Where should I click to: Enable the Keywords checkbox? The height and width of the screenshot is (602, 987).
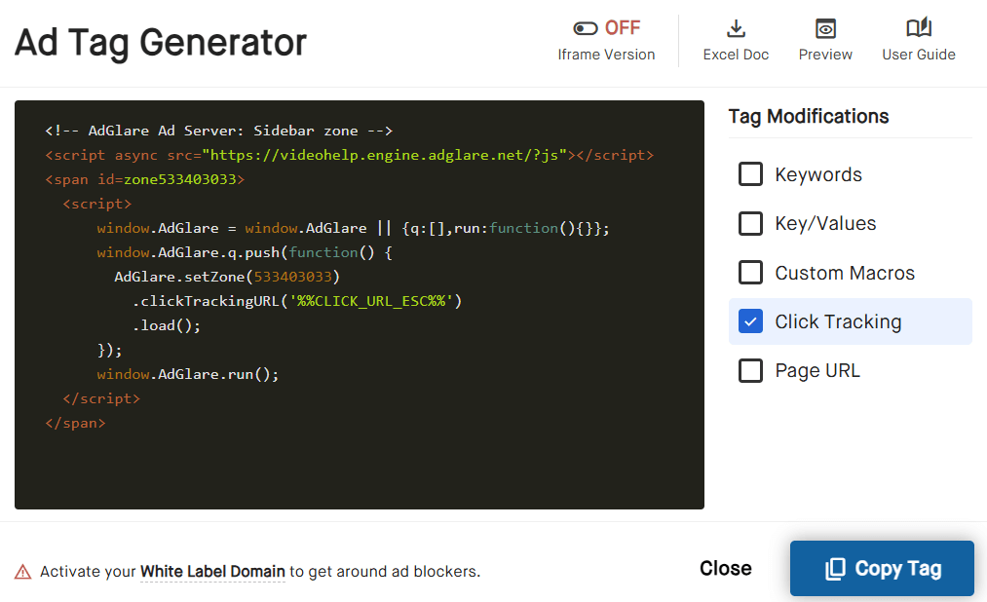click(x=750, y=174)
